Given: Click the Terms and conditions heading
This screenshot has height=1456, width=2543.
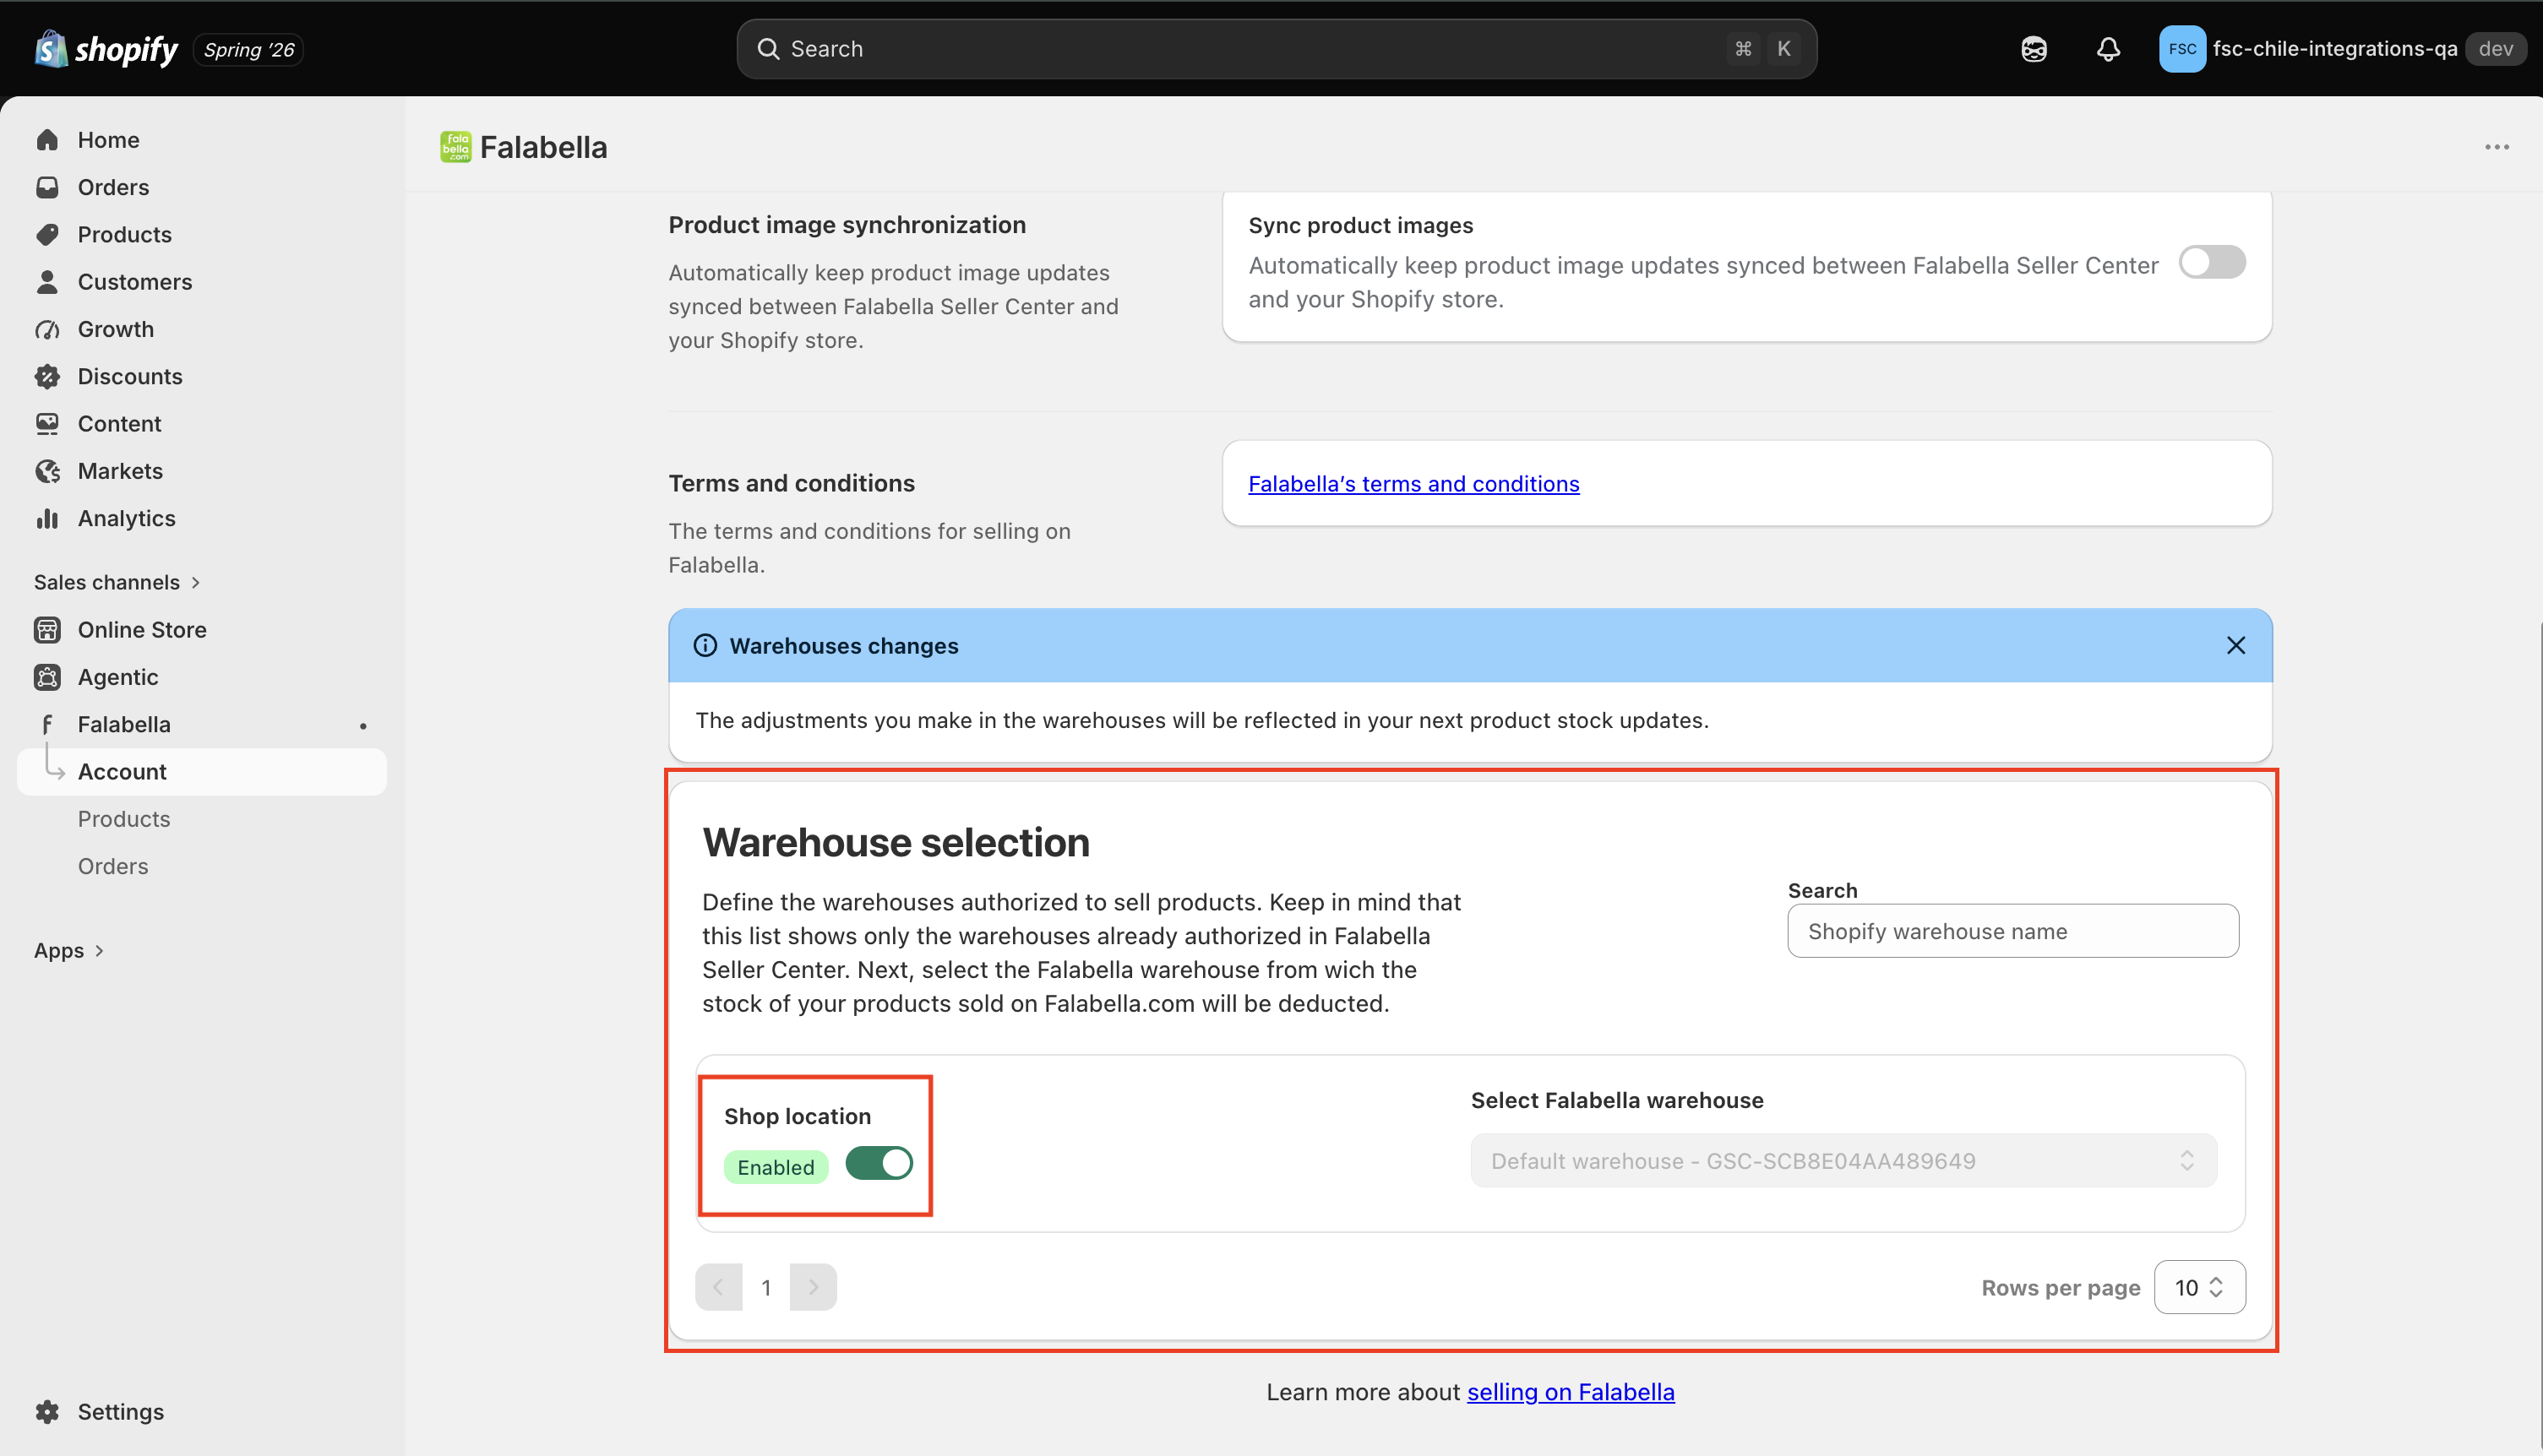Looking at the screenshot, I should pos(792,483).
